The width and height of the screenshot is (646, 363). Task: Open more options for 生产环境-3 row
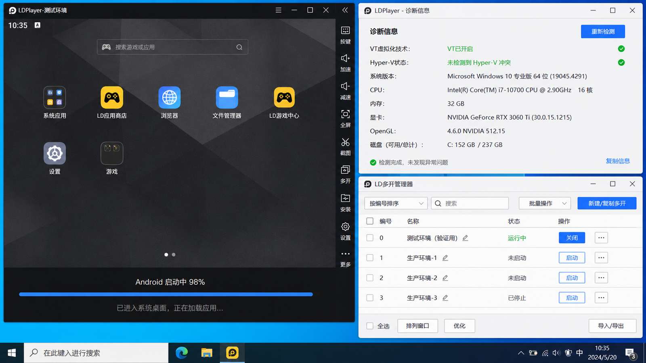(x=601, y=298)
